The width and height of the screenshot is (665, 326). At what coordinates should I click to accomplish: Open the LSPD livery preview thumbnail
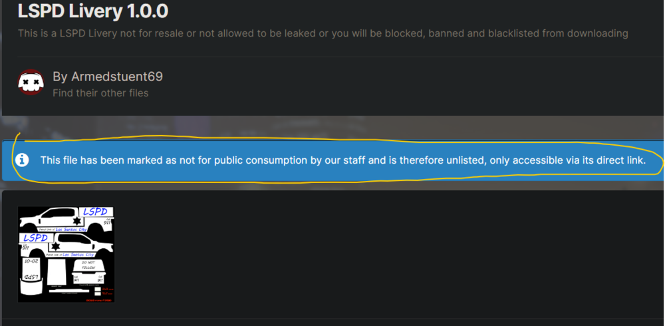[x=66, y=254]
